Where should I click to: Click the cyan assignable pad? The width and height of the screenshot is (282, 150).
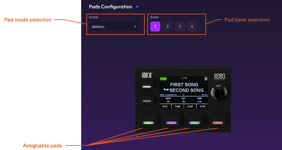(195, 120)
